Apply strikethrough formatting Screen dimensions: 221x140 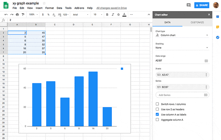click(x=118, y=14)
